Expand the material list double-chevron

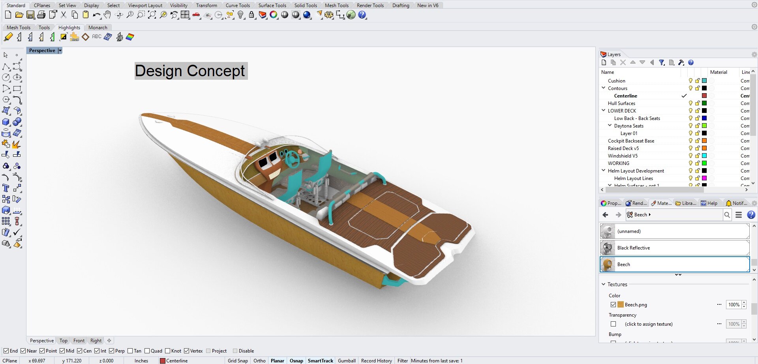pos(678,275)
